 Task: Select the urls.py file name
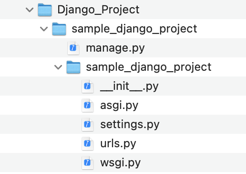click(118, 144)
